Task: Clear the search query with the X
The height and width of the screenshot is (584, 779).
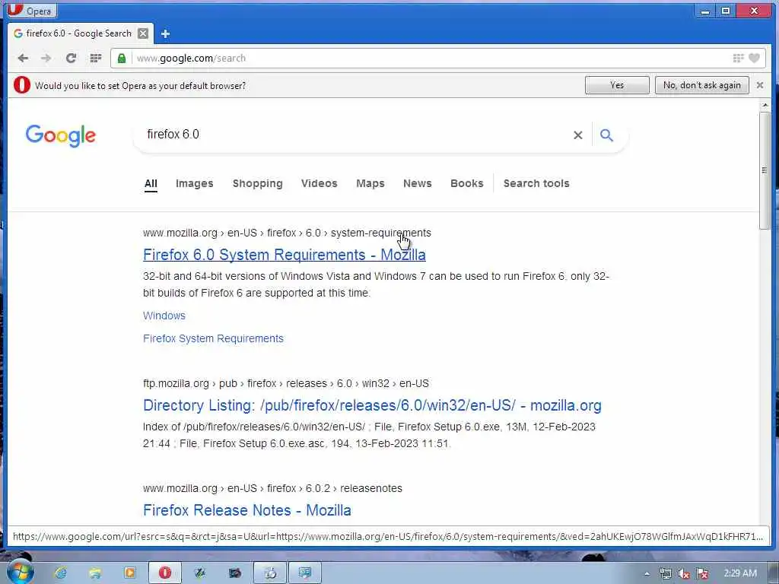Action: point(578,135)
